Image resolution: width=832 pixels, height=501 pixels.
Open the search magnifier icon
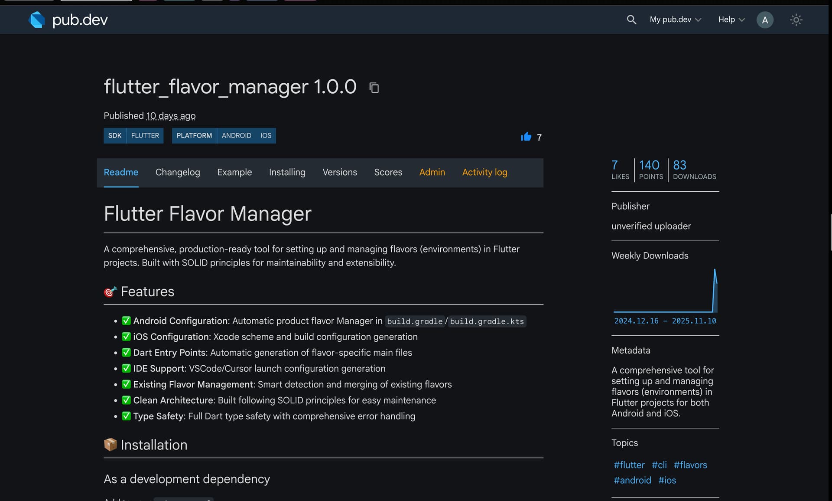631,20
